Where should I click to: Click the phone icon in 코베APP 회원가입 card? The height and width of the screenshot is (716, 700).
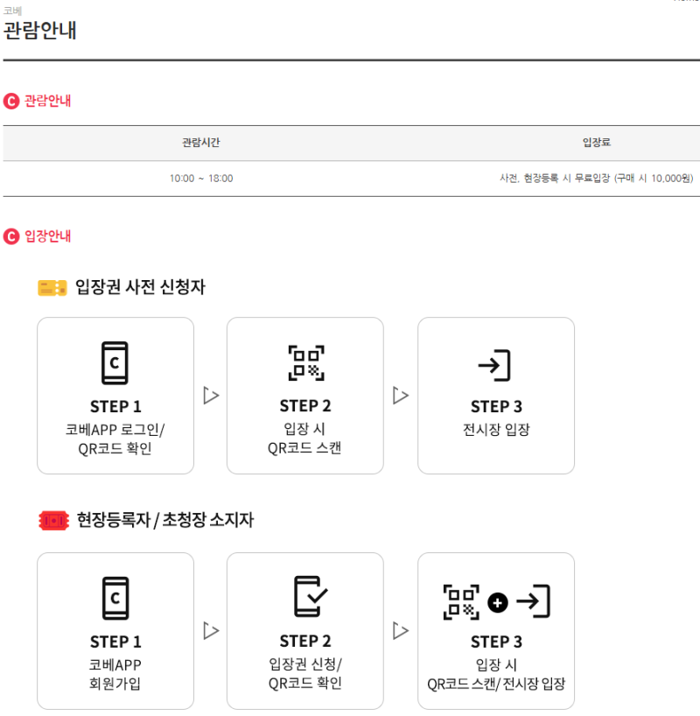click(x=115, y=598)
